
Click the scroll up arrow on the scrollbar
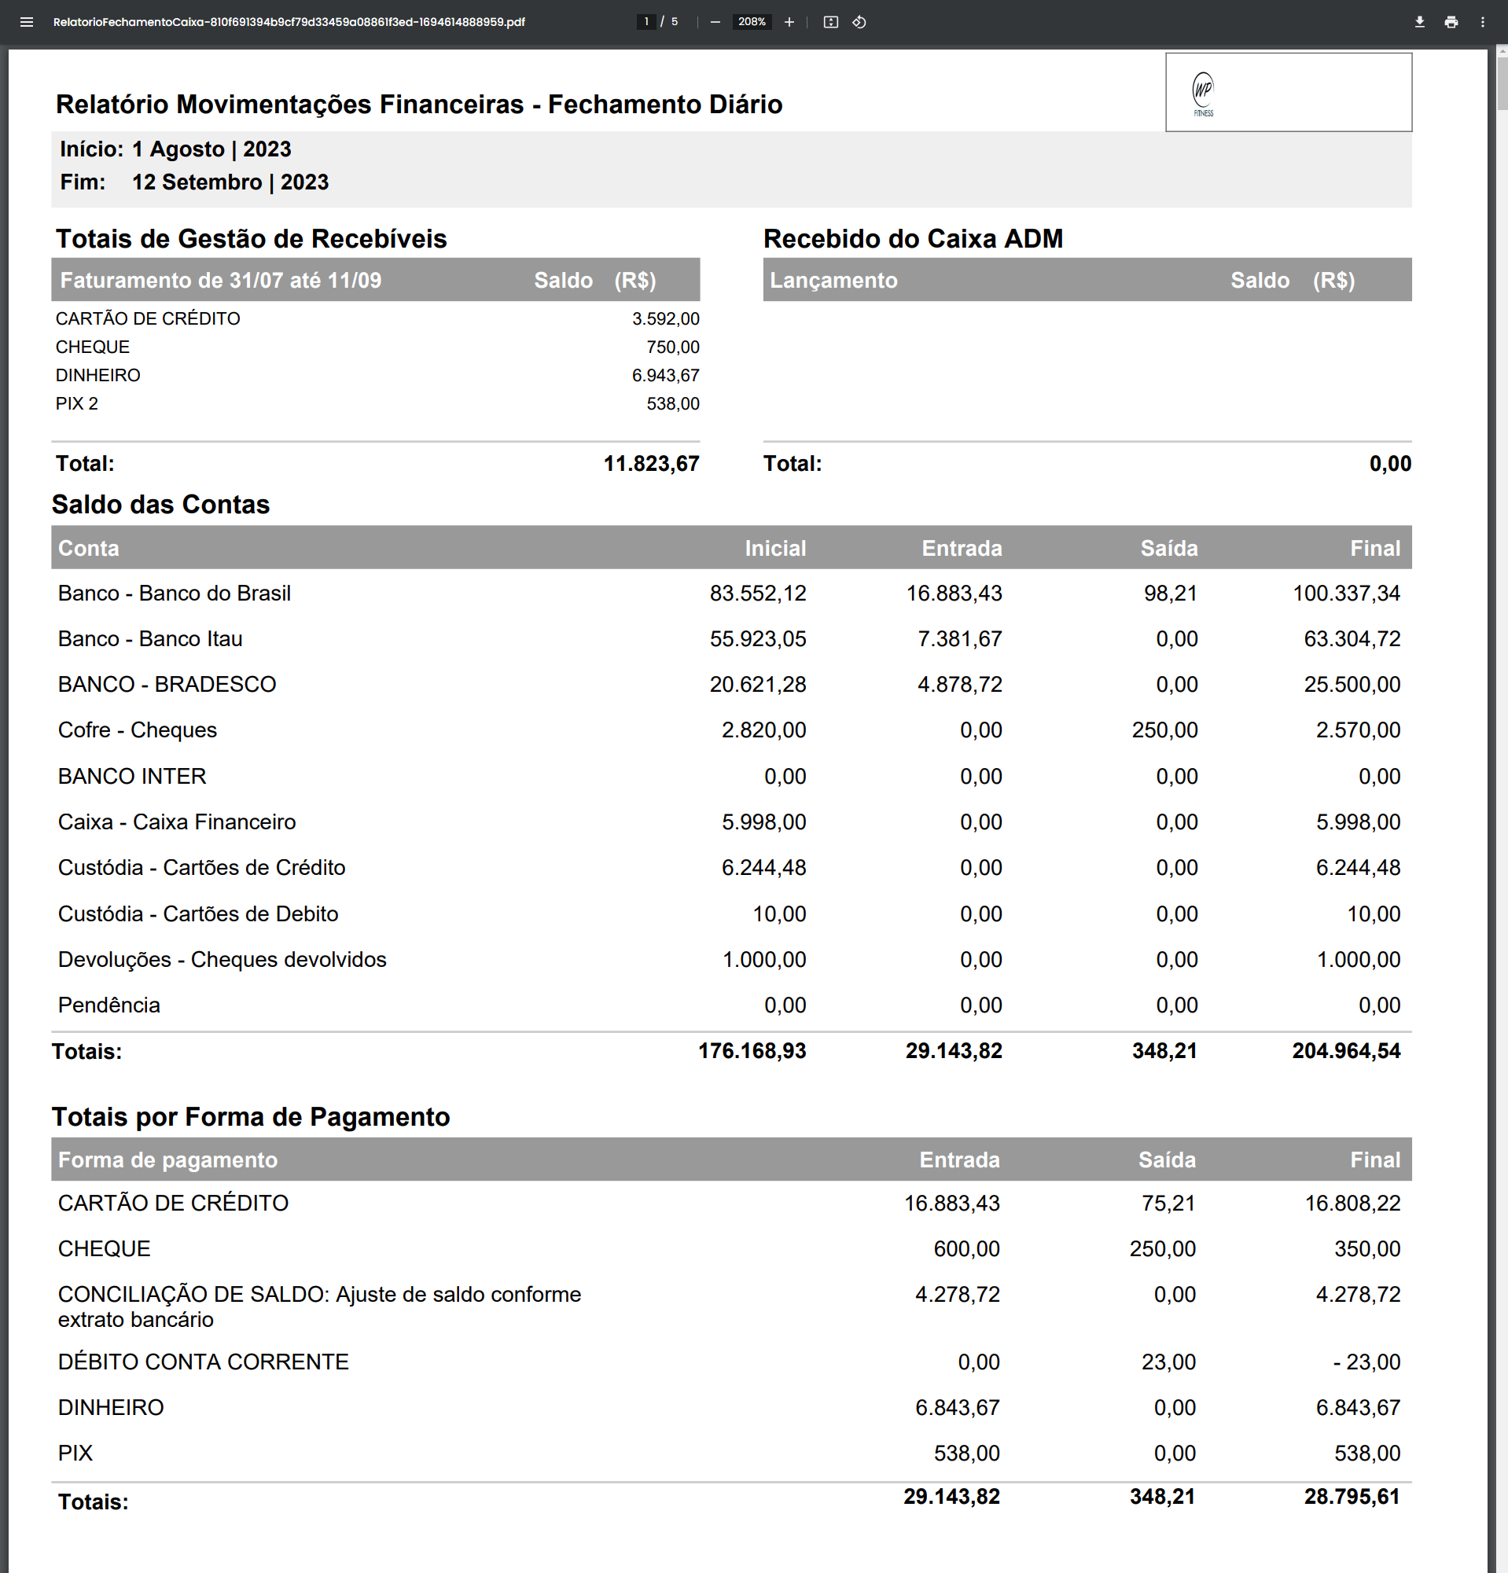(1502, 51)
